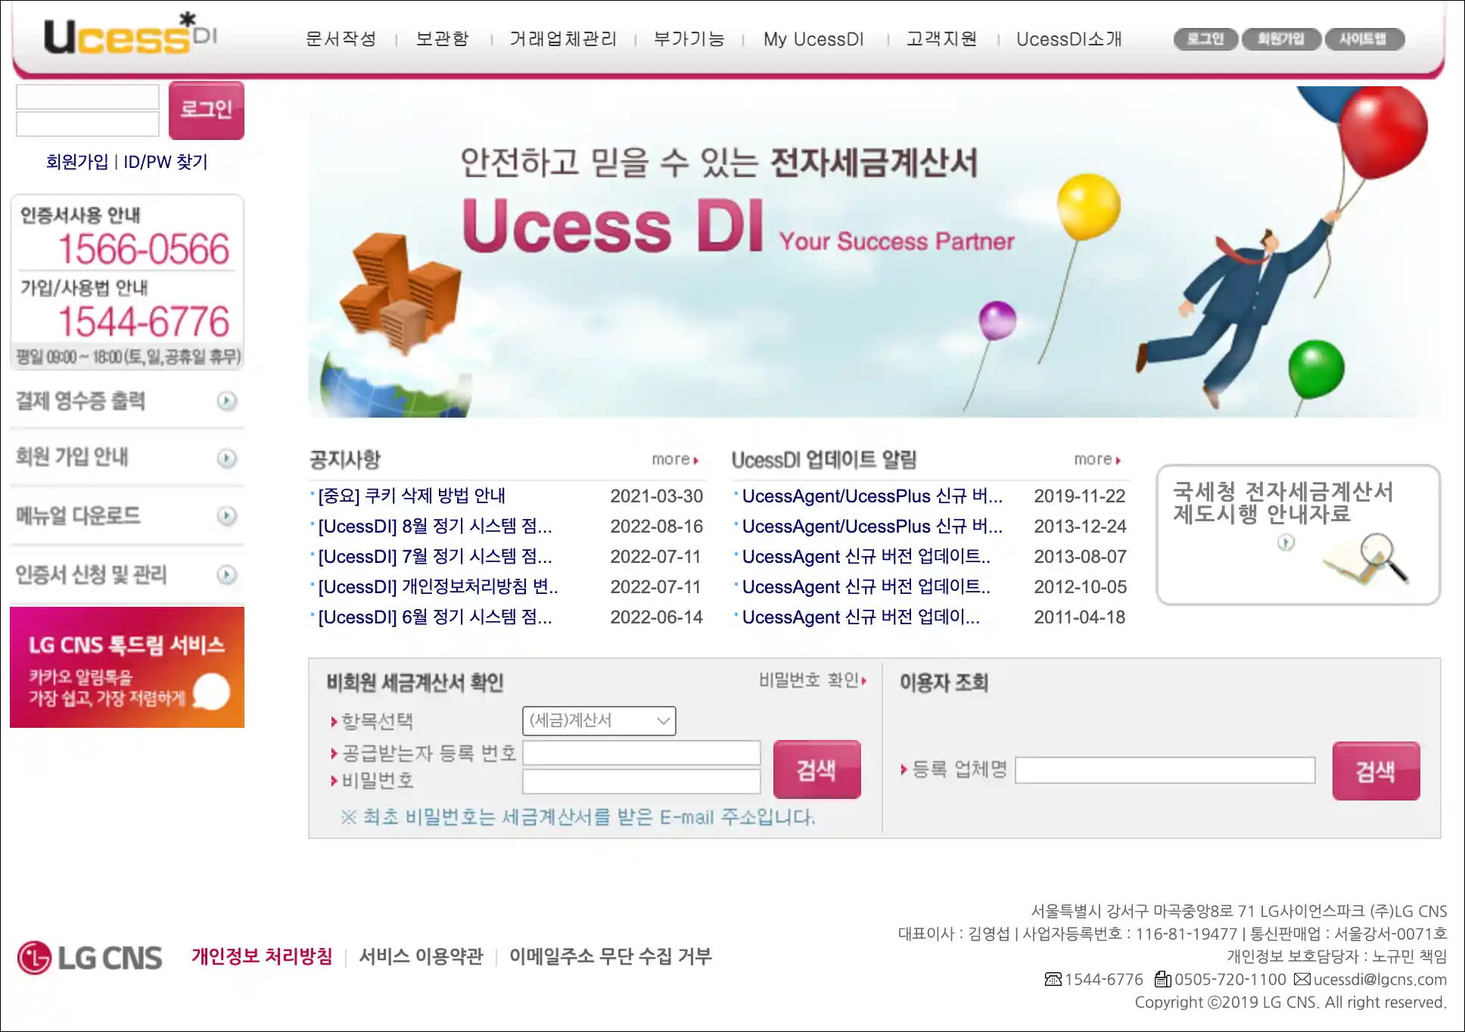Viewport: 1465px width, 1032px height.
Task: Open the LG CNS 톡드림 서비스 banner
Action: click(127, 667)
